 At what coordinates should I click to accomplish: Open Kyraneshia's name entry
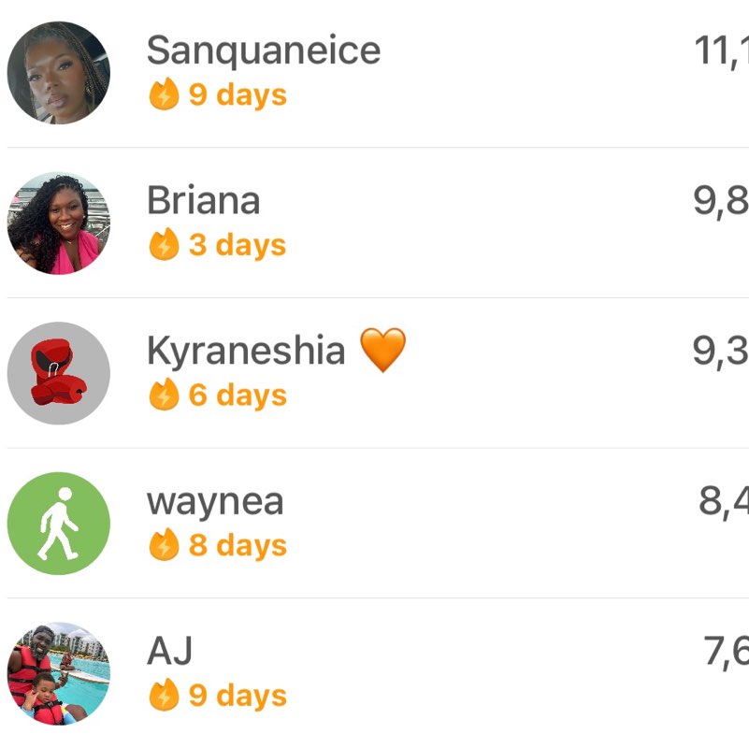click(x=246, y=350)
